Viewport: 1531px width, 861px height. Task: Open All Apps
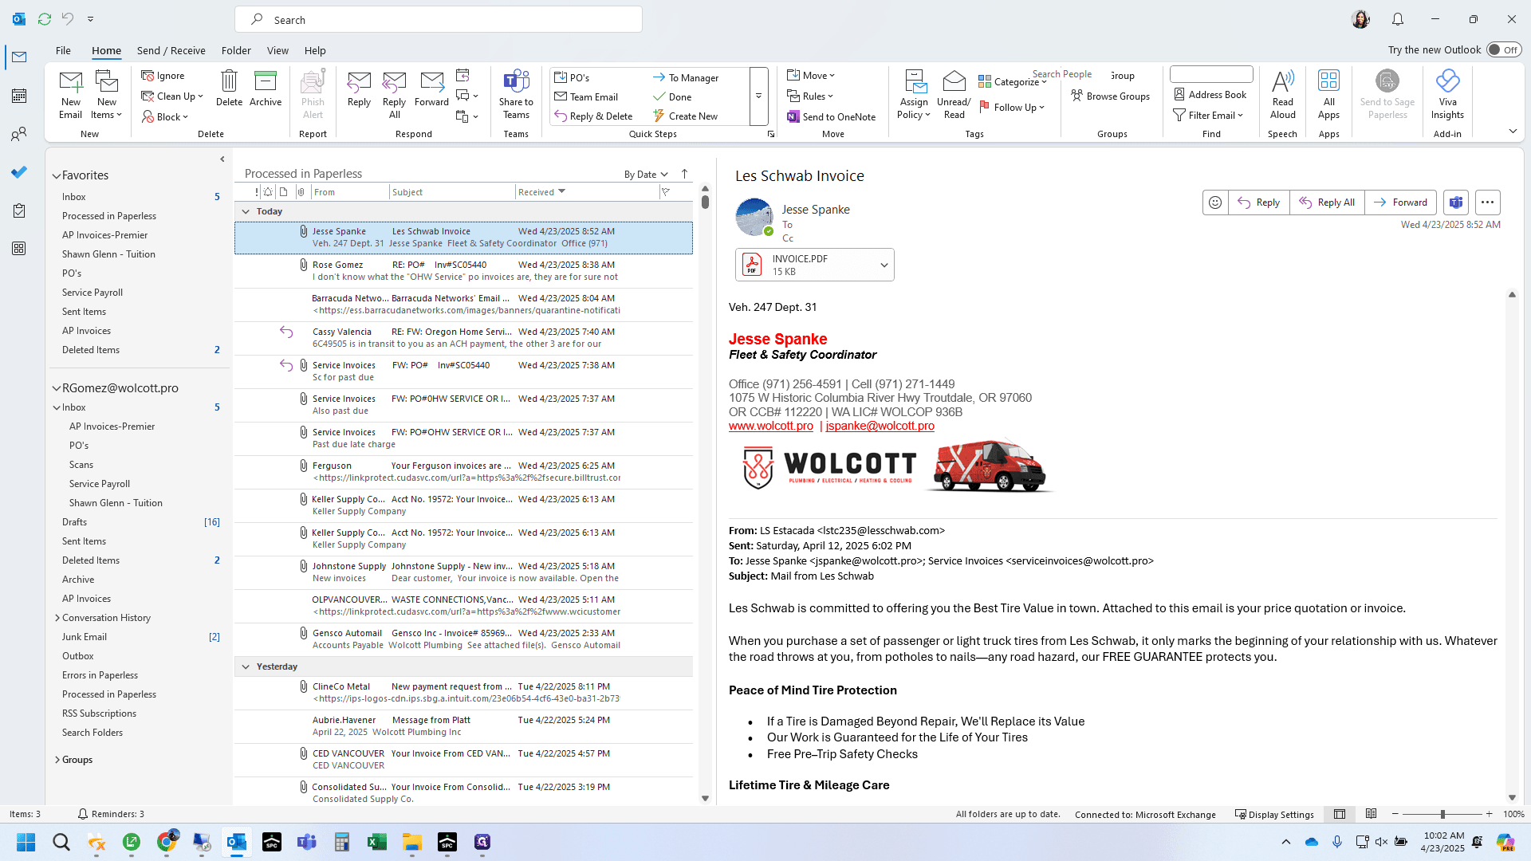coord(1328,94)
